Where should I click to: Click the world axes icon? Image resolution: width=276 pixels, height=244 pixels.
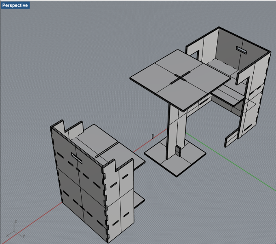15,229
